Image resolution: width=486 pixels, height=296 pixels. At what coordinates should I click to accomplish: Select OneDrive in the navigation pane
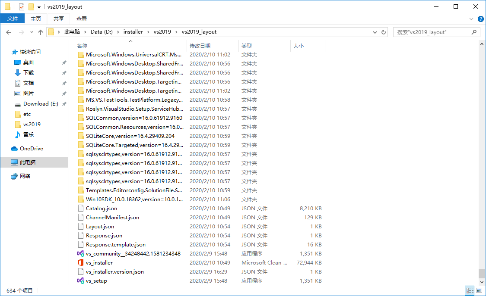pos(31,149)
